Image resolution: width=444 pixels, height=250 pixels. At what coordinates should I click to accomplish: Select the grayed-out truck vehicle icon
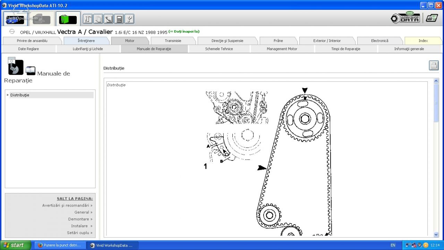(42, 19)
